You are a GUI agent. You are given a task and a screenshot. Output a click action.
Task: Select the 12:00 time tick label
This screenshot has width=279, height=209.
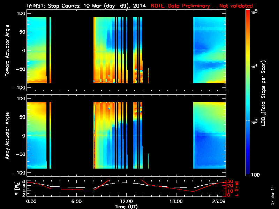tap(126, 201)
